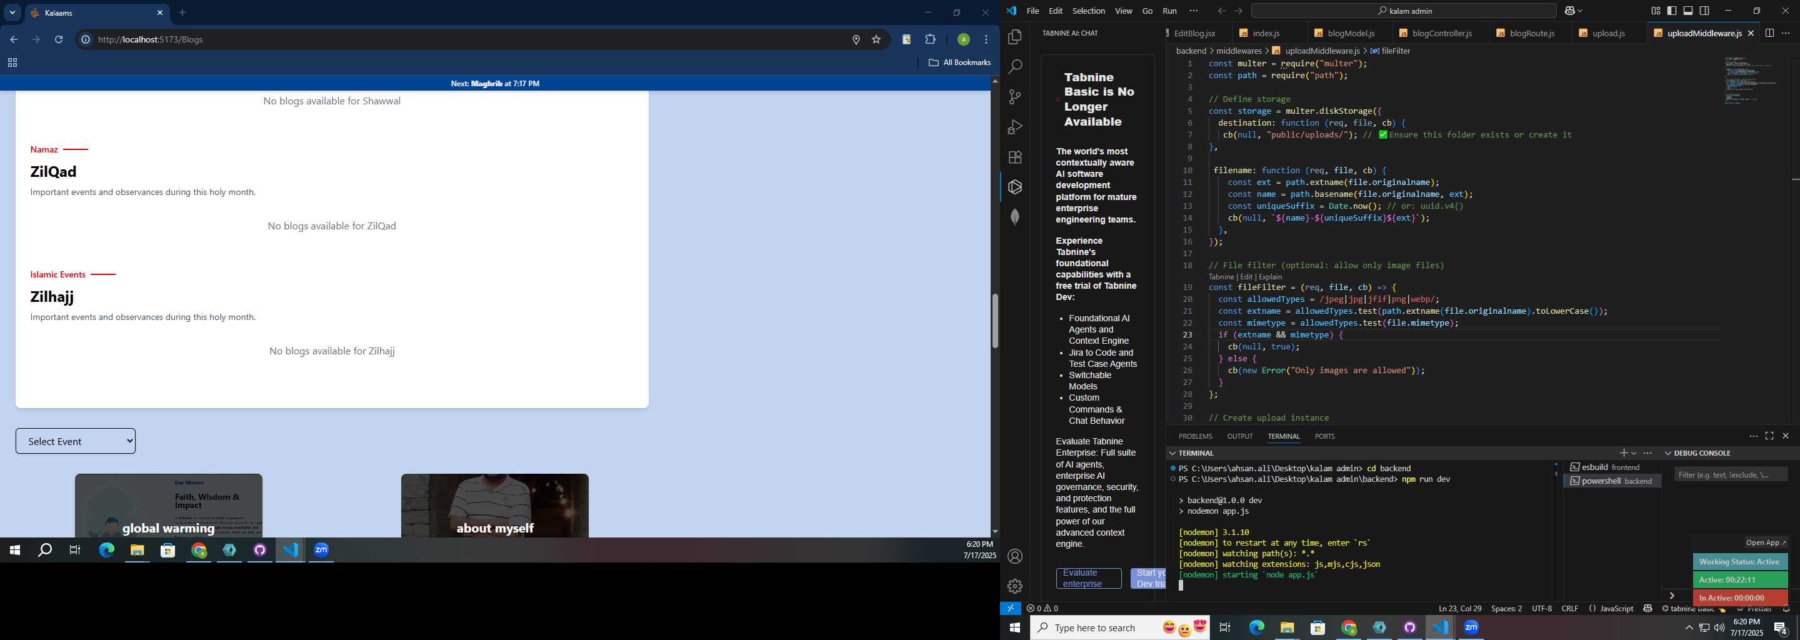Toggle the Secondary Side Bar visibility
Screen dimensions: 1800x640
coord(1705,11)
